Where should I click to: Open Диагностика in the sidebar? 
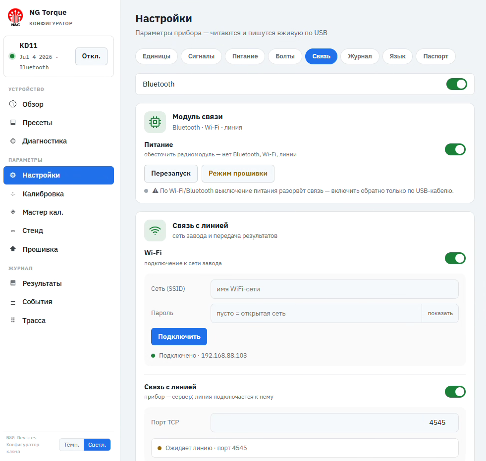point(58,141)
